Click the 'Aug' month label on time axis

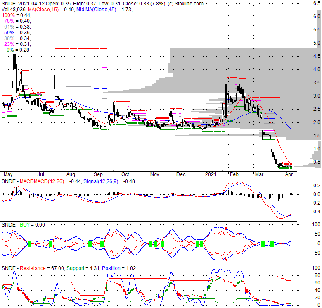tap(71, 174)
